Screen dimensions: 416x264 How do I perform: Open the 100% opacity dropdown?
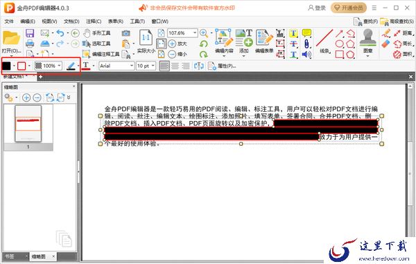point(60,66)
